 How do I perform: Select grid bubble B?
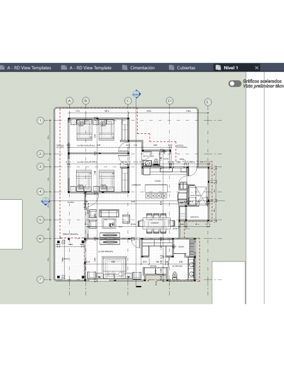pos(86,101)
